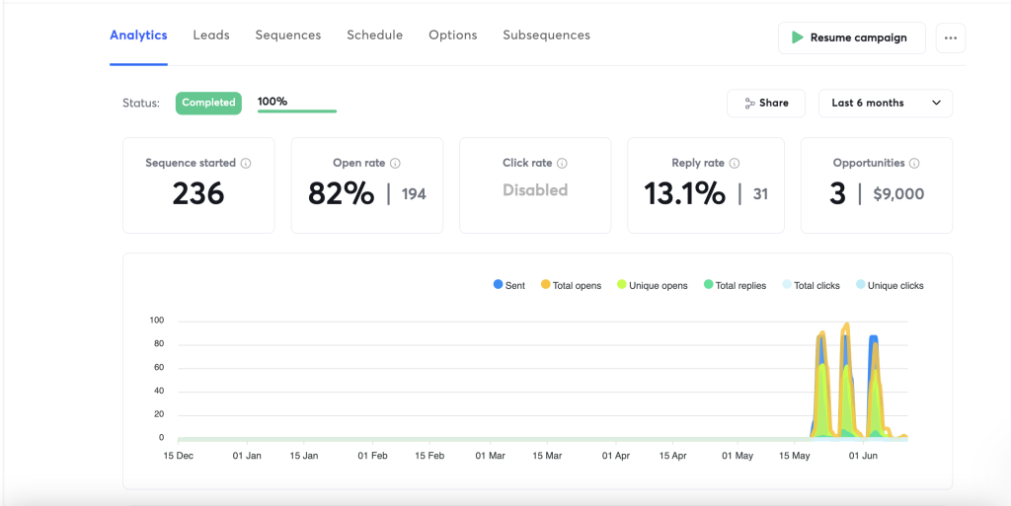Hide the Unique opens series in legend

pyautogui.click(x=652, y=285)
